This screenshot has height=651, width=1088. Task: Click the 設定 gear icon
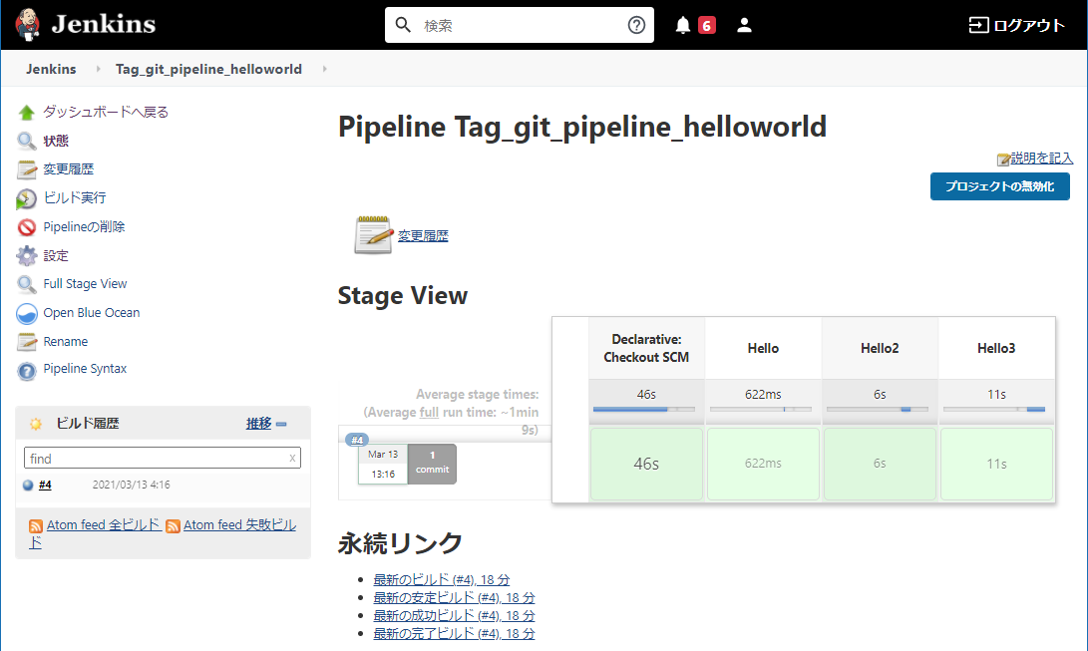coord(26,256)
